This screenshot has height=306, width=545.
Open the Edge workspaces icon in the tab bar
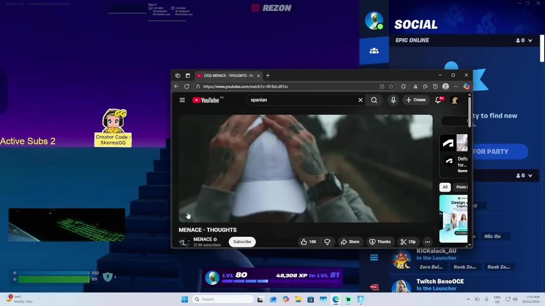pos(178,76)
